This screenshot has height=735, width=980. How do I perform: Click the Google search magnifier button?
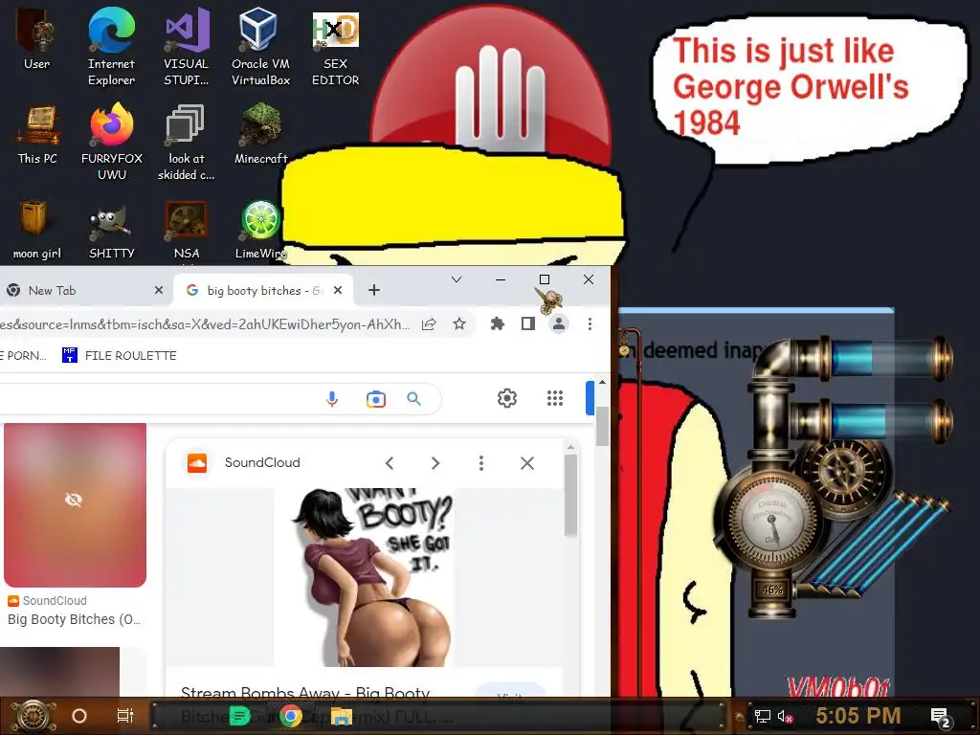tap(413, 399)
